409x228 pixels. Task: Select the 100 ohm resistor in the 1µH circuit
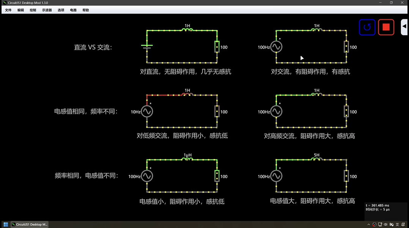coord(217,176)
